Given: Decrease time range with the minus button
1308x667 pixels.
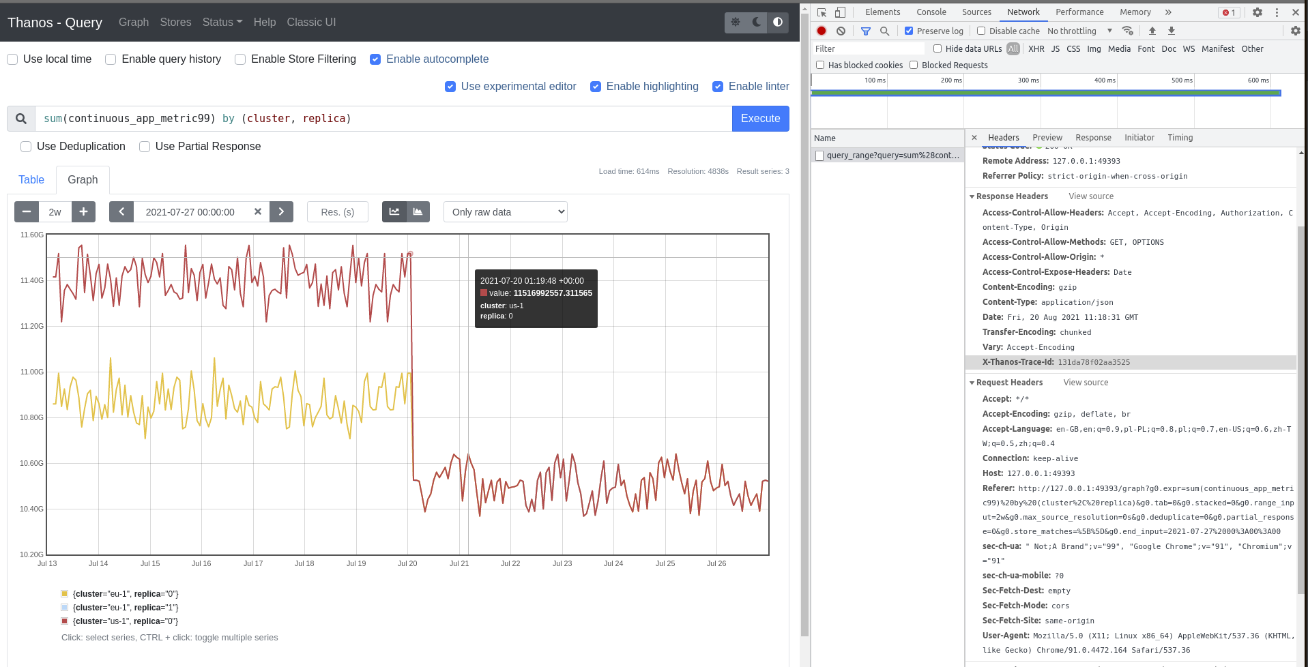Looking at the screenshot, I should (x=27, y=212).
